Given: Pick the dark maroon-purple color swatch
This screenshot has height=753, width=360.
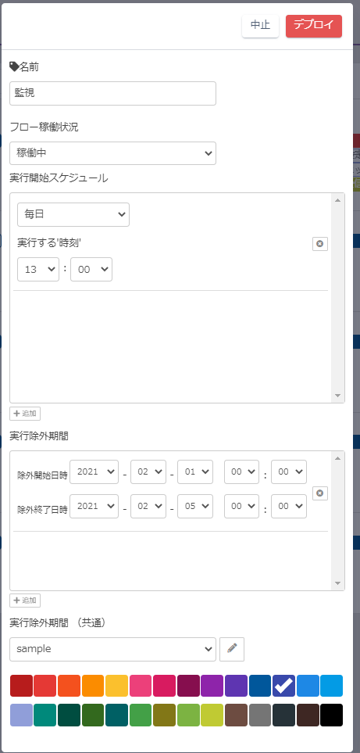Looking at the screenshot, I should (188, 686).
